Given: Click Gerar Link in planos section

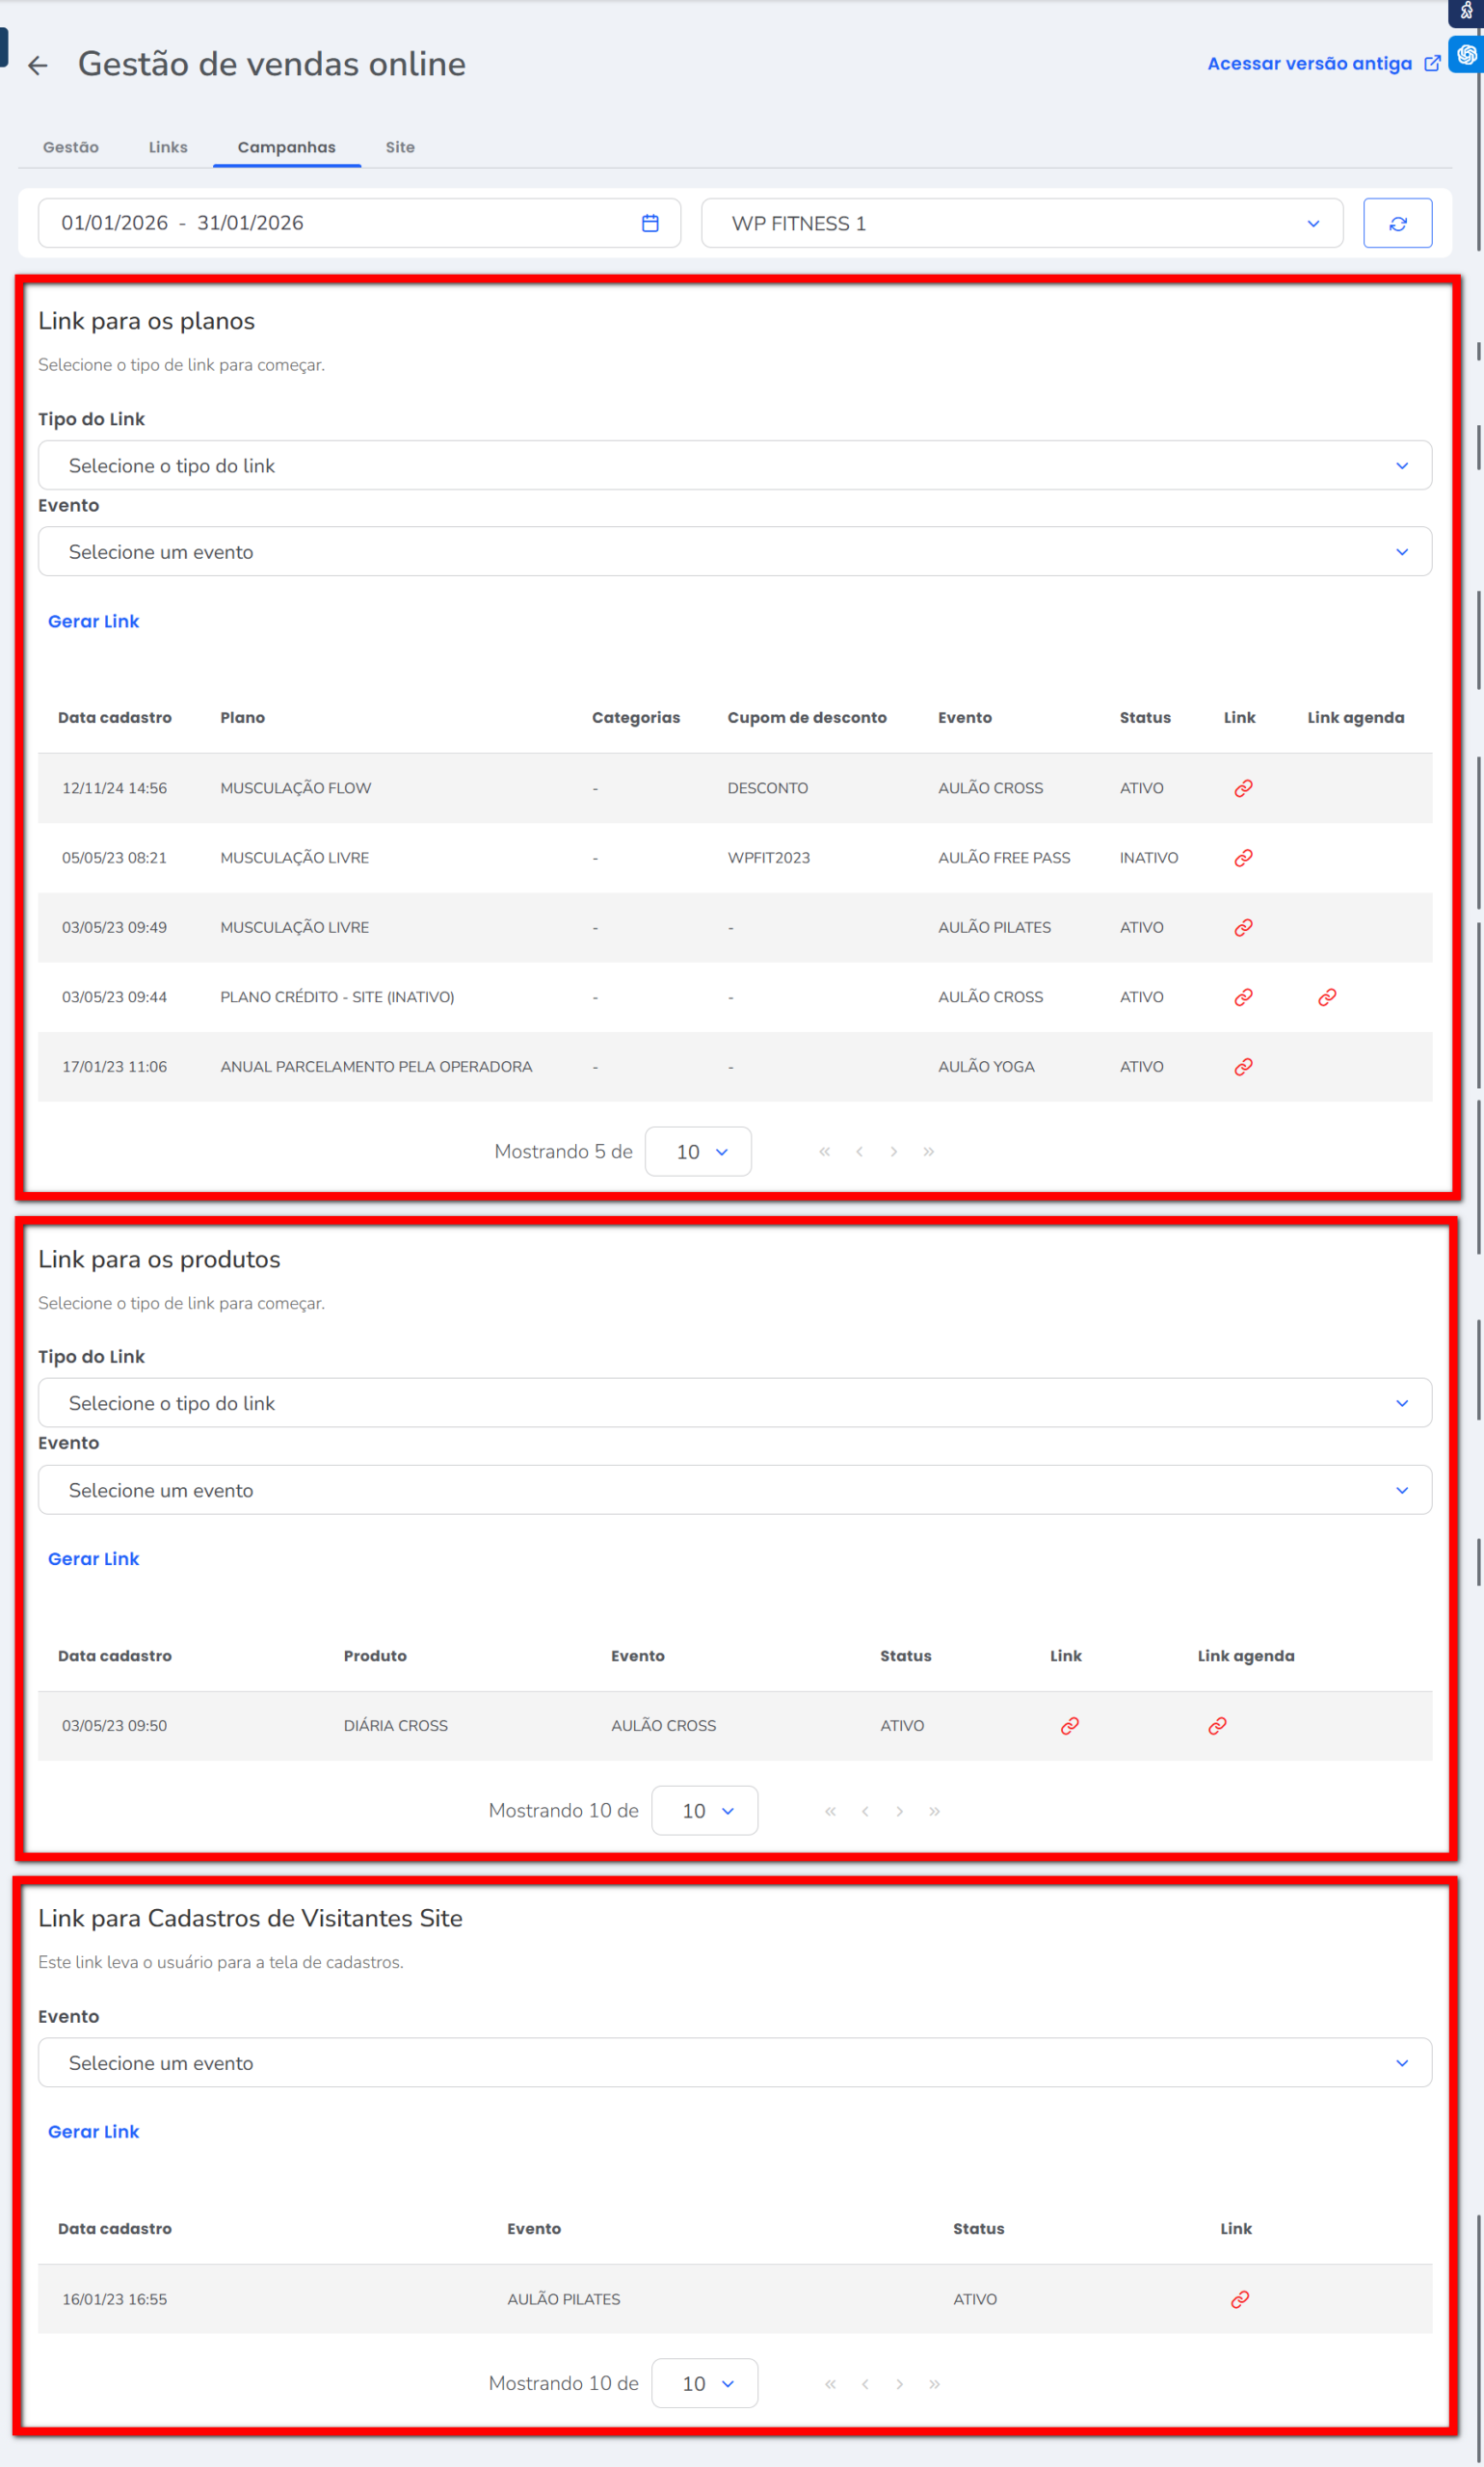Looking at the screenshot, I should (x=94, y=621).
